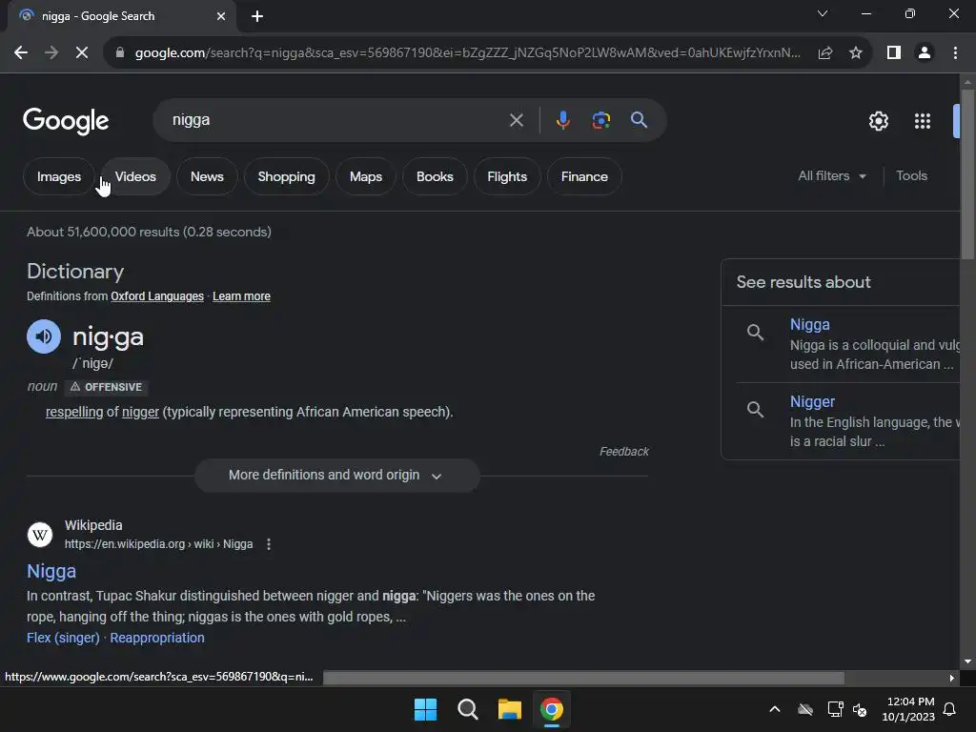This screenshot has height=732, width=976.
Task: Send dictionary Feedback
Action: pos(623,452)
